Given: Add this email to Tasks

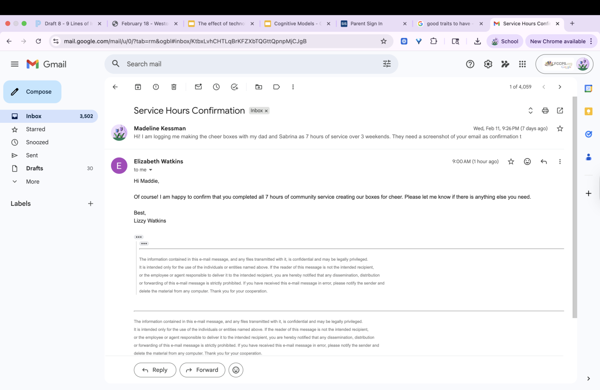Looking at the screenshot, I should tap(234, 87).
